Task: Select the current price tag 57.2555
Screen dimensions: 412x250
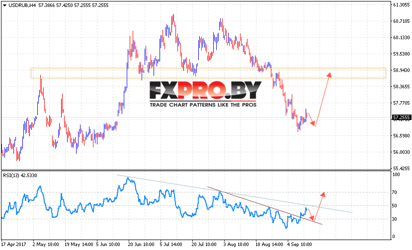Action: 401,118
